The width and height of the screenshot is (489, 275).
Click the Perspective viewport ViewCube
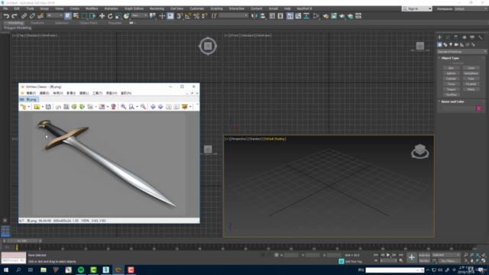(419, 151)
